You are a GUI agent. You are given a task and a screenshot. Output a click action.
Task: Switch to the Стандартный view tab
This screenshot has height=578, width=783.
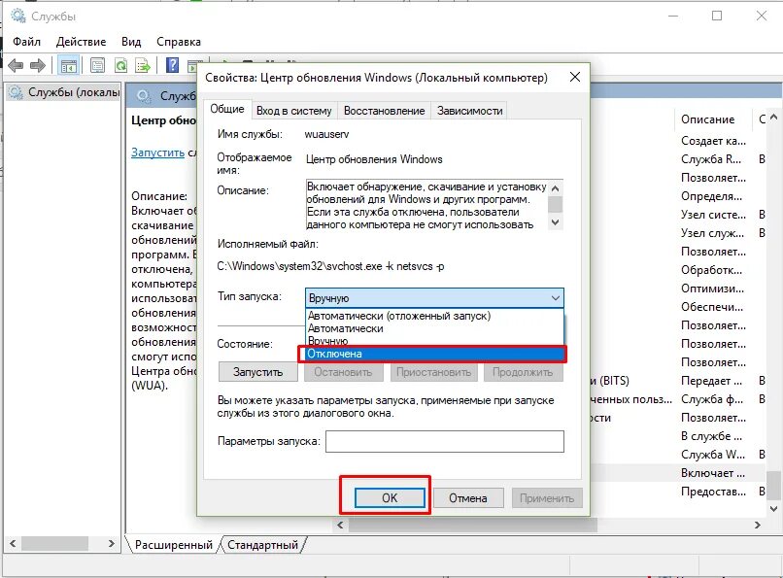tap(262, 545)
